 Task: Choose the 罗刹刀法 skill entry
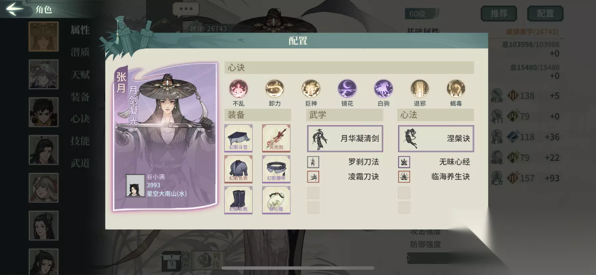(x=345, y=162)
